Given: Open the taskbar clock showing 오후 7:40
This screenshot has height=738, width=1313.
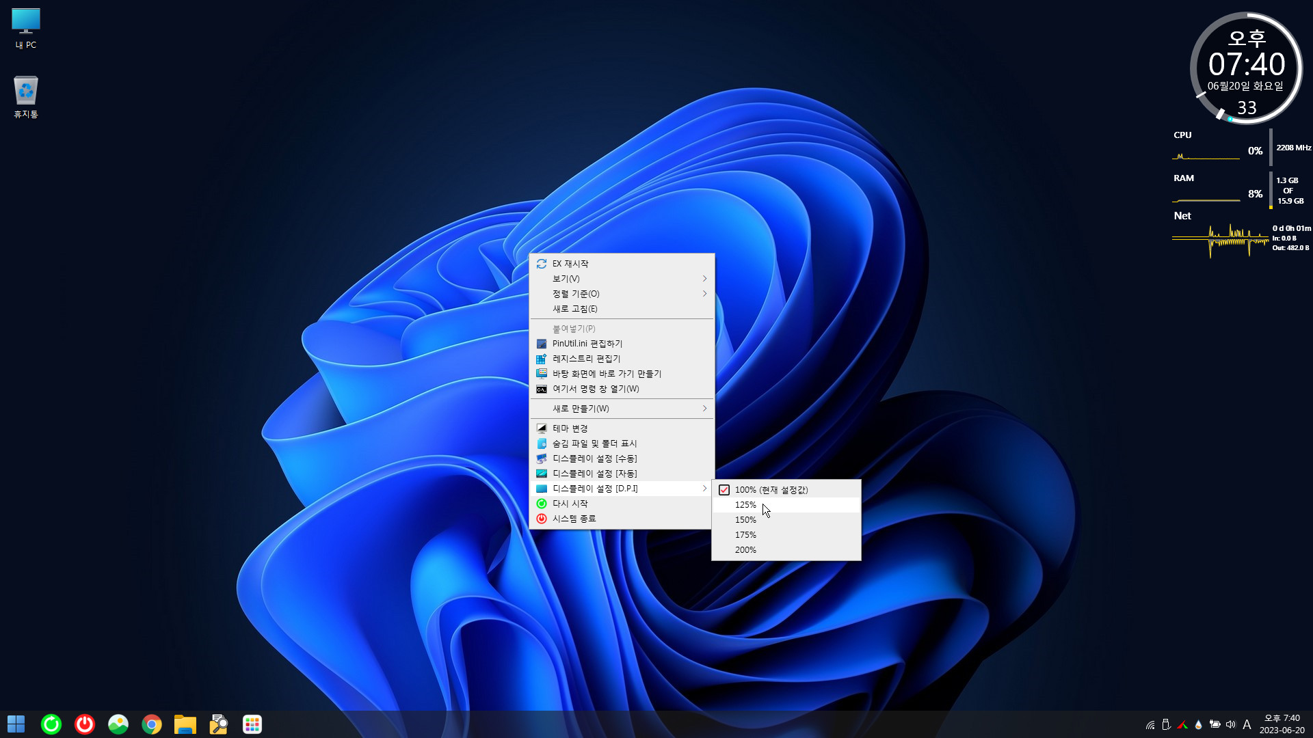Looking at the screenshot, I should point(1282,724).
